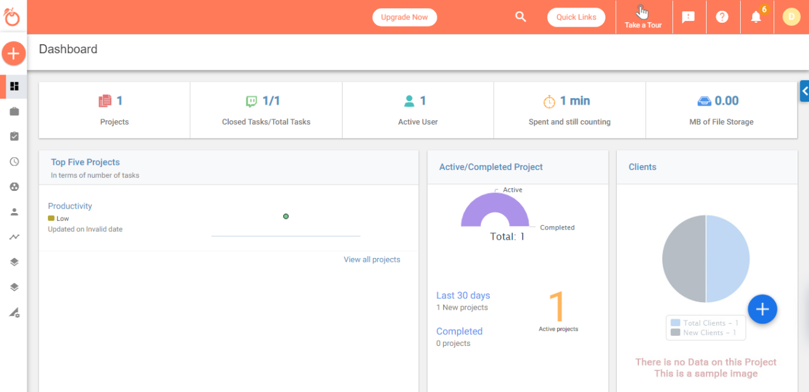Select the analytics line-chart icon in sidebar
Viewport: 809px width, 392px height.
pyautogui.click(x=13, y=236)
